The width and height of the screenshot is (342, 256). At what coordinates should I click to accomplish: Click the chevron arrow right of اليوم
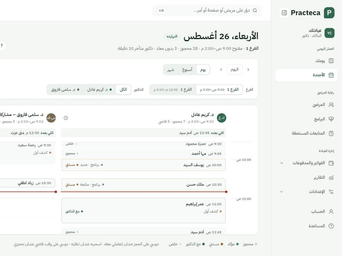pyautogui.click(x=248, y=70)
